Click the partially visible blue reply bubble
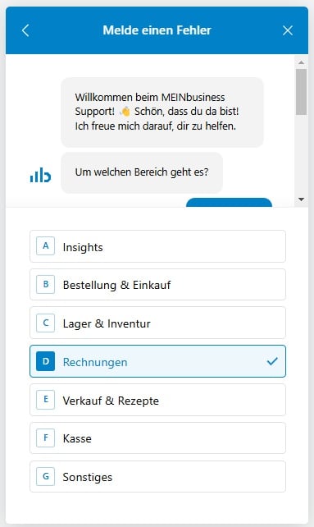This screenshot has width=314, height=527. 229,202
